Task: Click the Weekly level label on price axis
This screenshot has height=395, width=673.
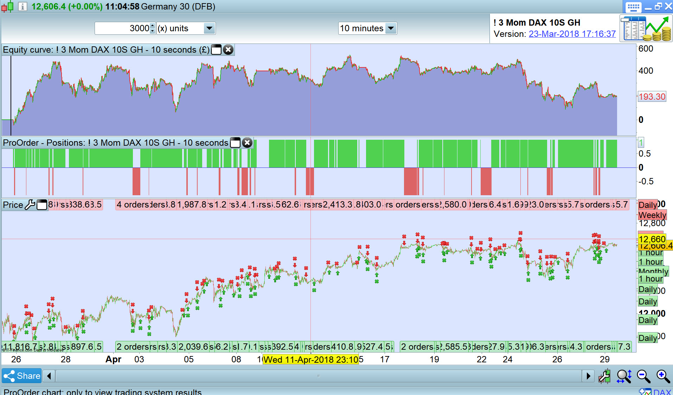Action: click(x=652, y=215)
